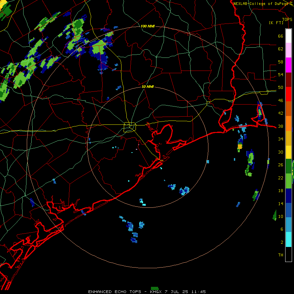The height and width of the screenshot is (294, 294).
Task: Pick the cyan swatch beside label 2
Action: (x=288, y=239)
